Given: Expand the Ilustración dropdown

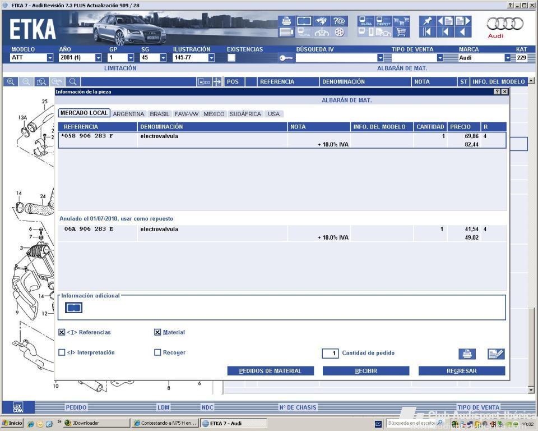Looking at the screenshot, I should click(x=211, y=58).
